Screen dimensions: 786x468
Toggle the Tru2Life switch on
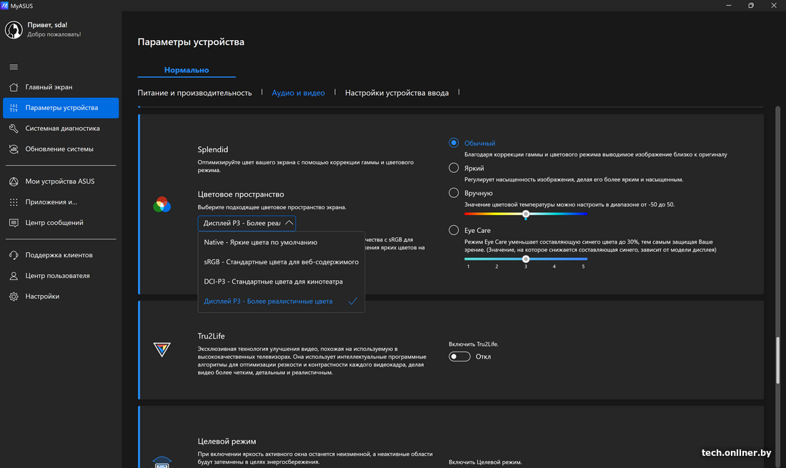click(459, 357)
